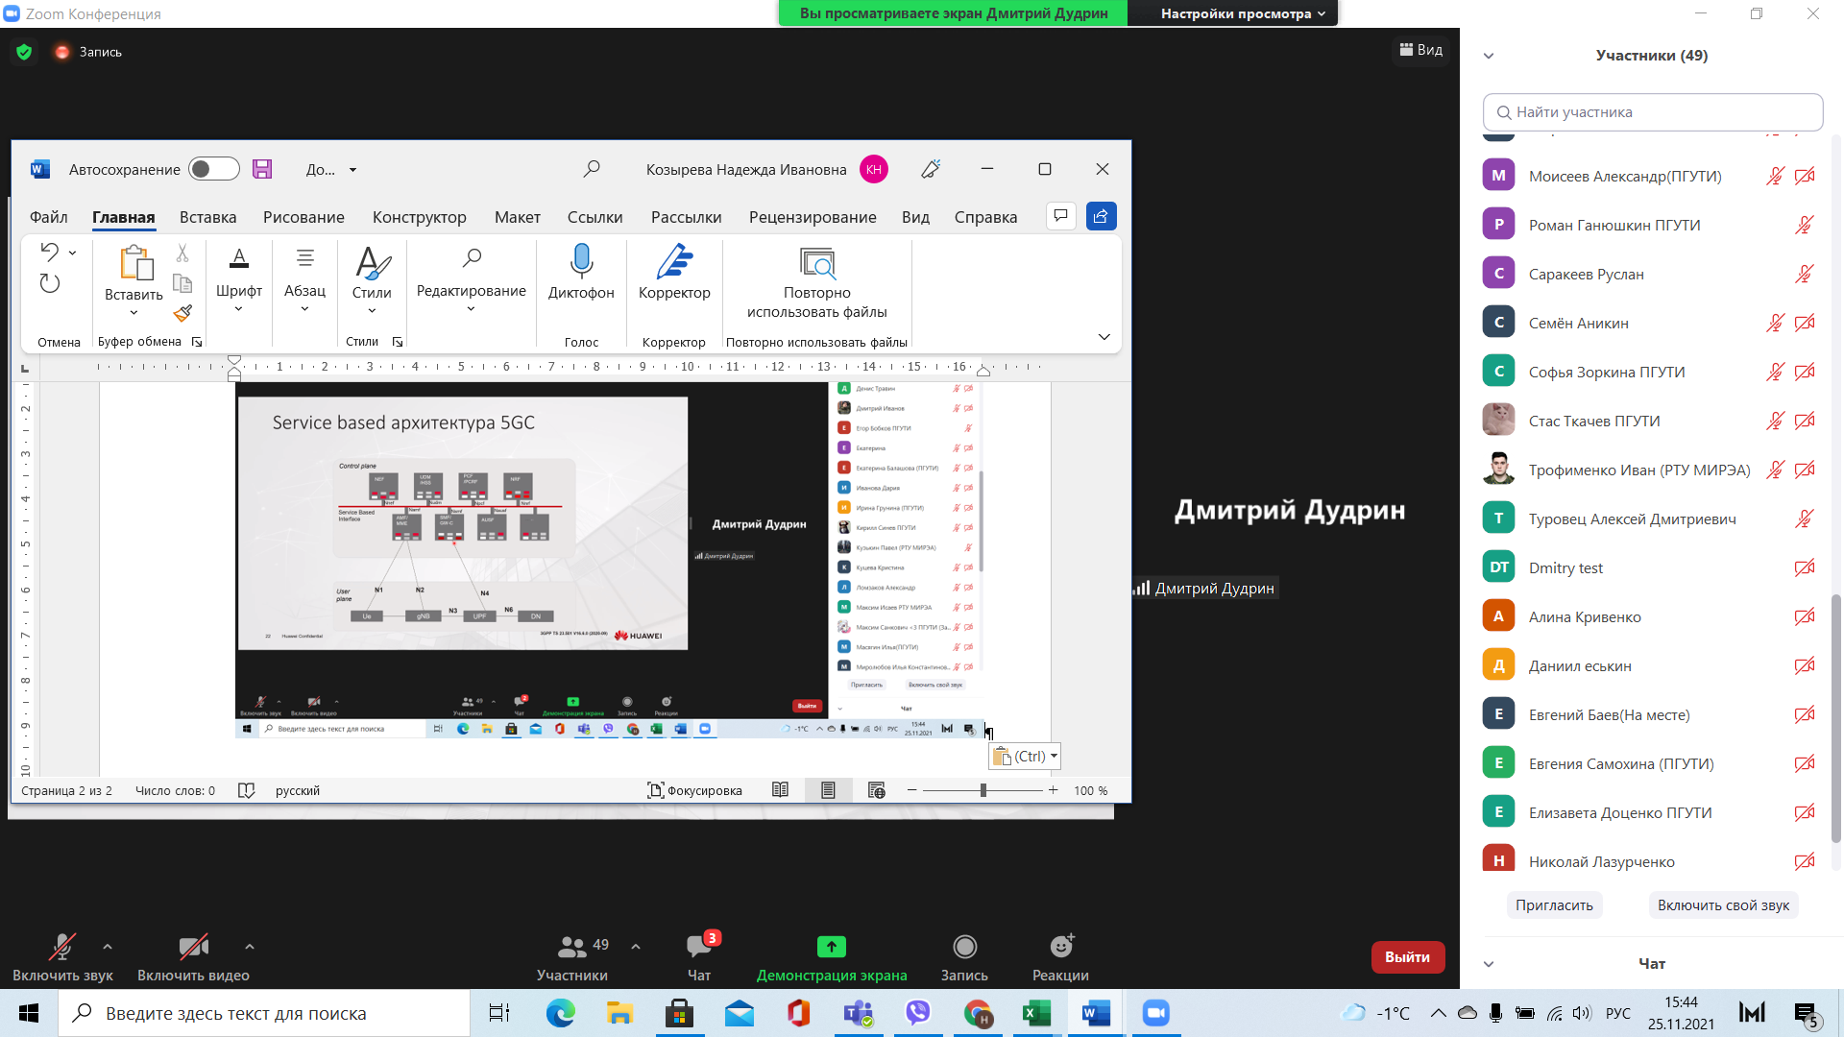1844x1037 pixels.
Task: Click the Фокусировка focus mode button
Action: tap(694, 790)
